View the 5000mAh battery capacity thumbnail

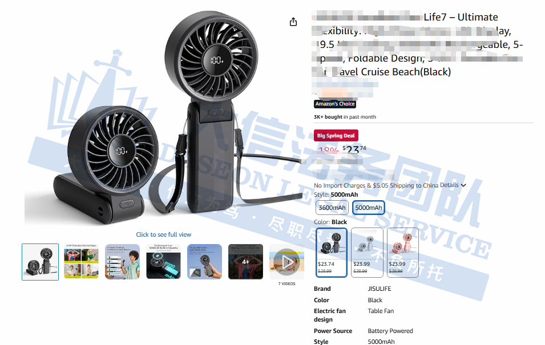coord(163,262)
